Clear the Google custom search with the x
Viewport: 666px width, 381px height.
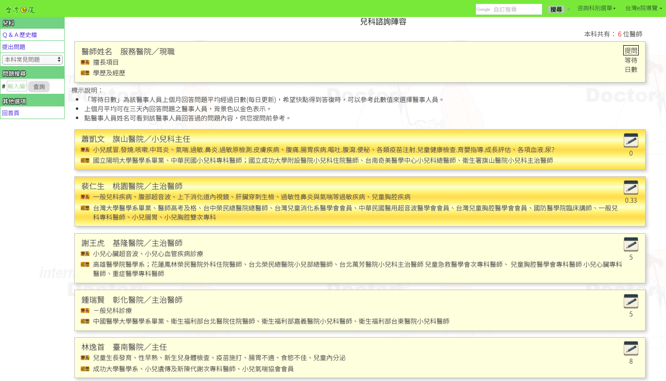coord(569,9)
